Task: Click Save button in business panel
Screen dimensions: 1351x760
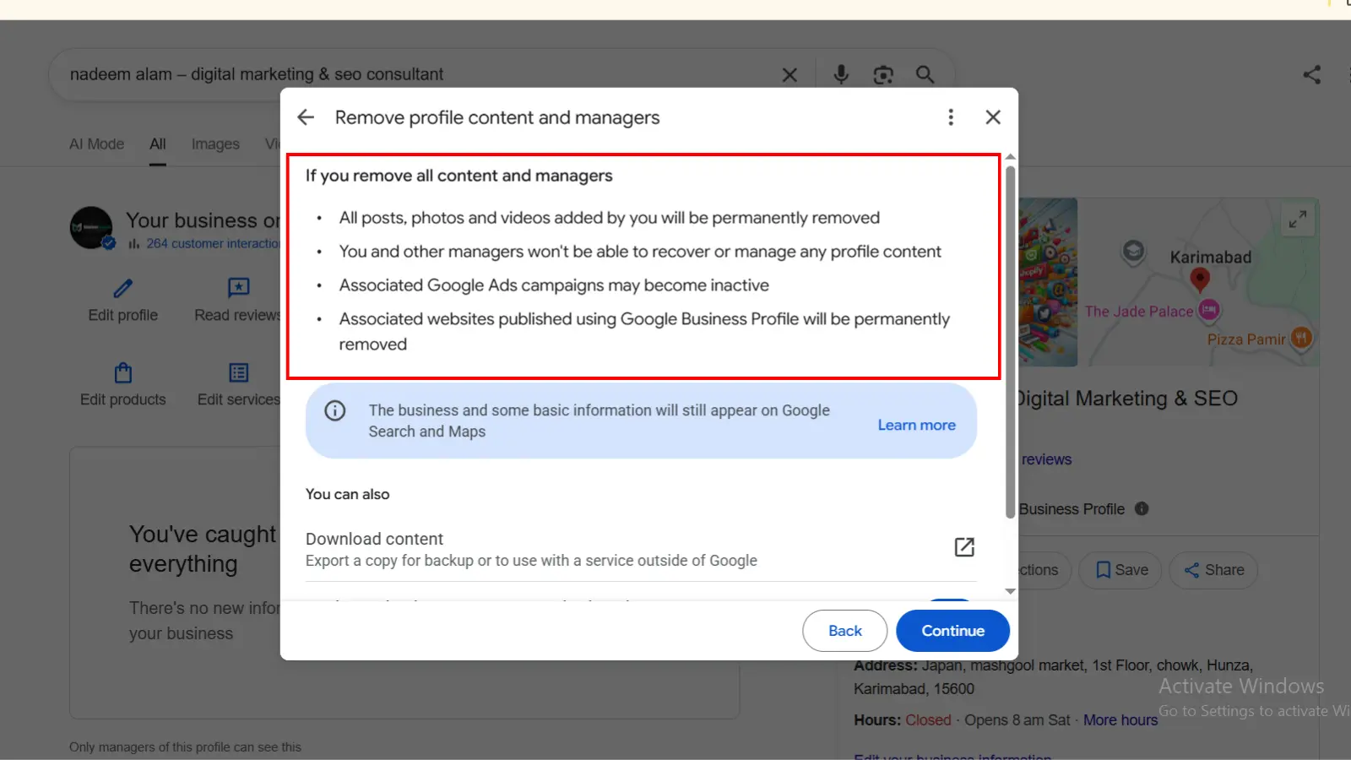Action: [1121, 570]
